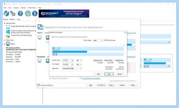
Task: Click the Cloned Partition Properties icon
Action: [x=81, y=78]
